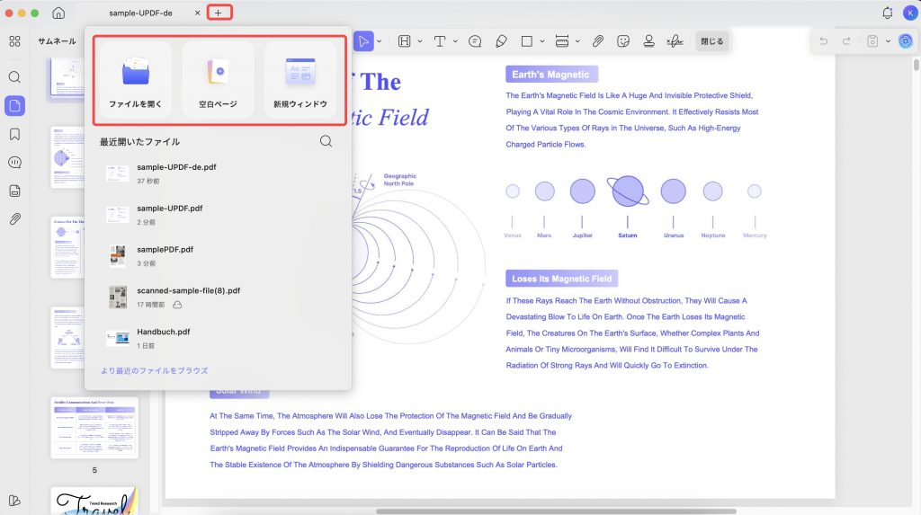Click the サムネール panel title

pyautogui.click(x=57, y=41)
